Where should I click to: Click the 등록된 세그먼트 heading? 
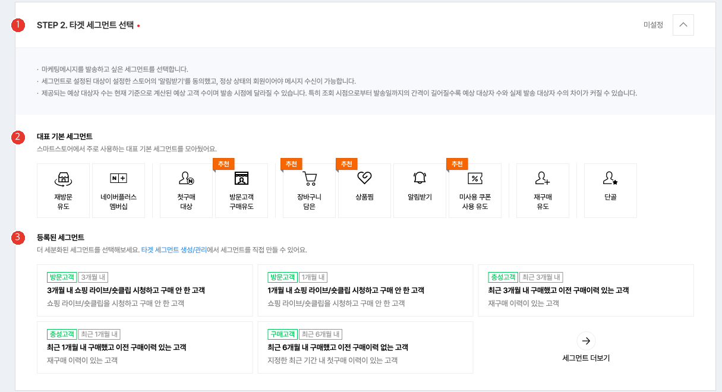click(61, 238)
